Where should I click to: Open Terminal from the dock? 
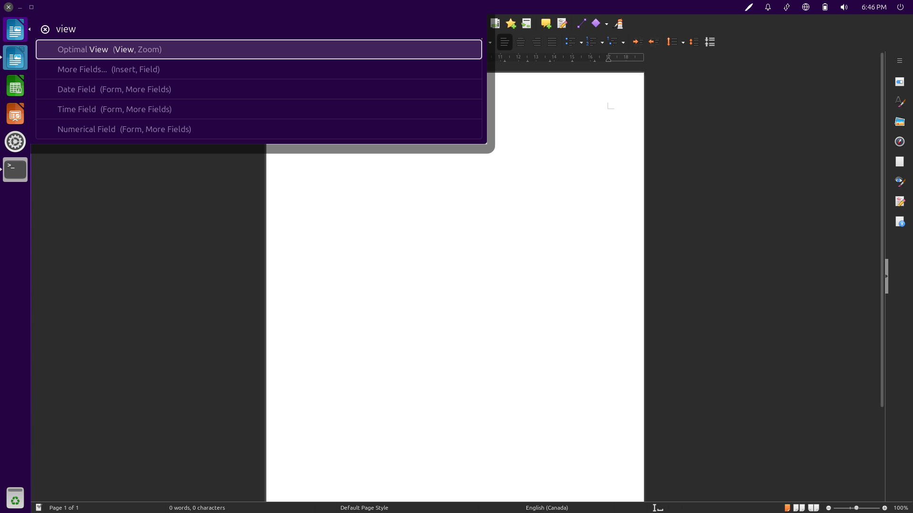pyautogui.click(x=15, y=170)
